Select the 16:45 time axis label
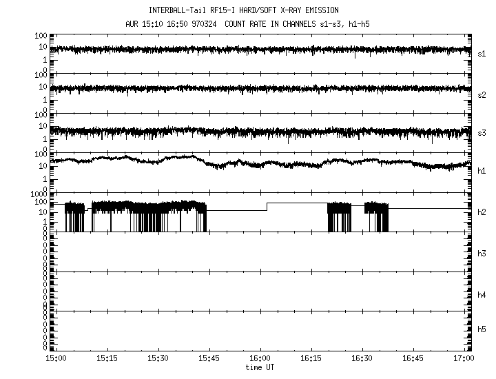Viewport: 496px width, 379px height. (413, 359)
